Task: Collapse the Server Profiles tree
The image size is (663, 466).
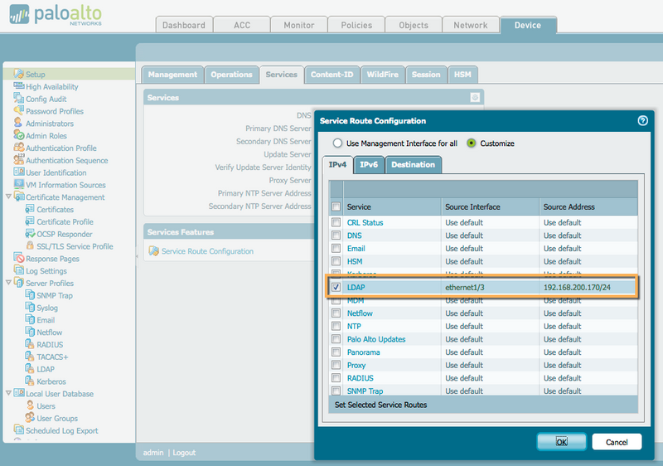Action: tap(8, 284)
